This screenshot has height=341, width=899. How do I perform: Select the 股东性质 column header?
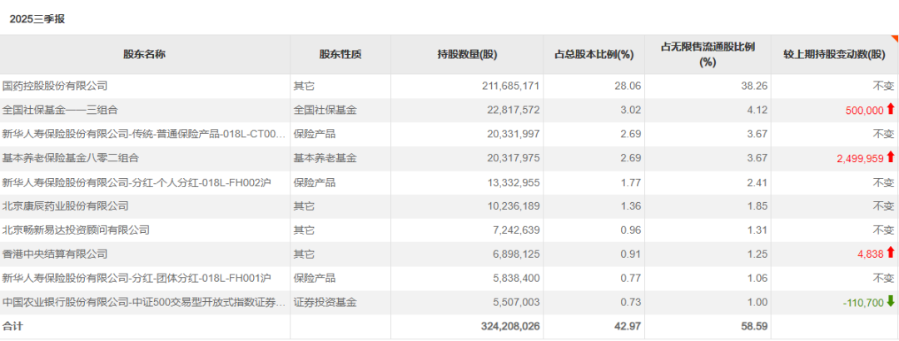pyautogui.click(x=340, y=54)
